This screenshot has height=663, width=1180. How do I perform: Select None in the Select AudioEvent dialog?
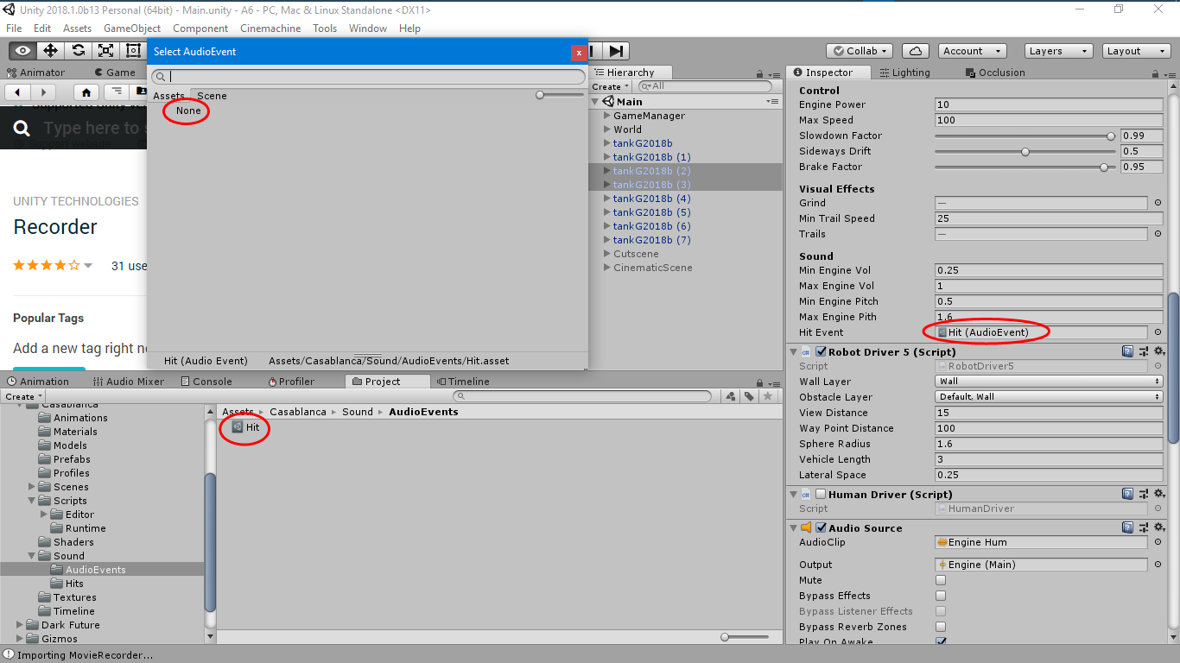(x=188, y=110)
